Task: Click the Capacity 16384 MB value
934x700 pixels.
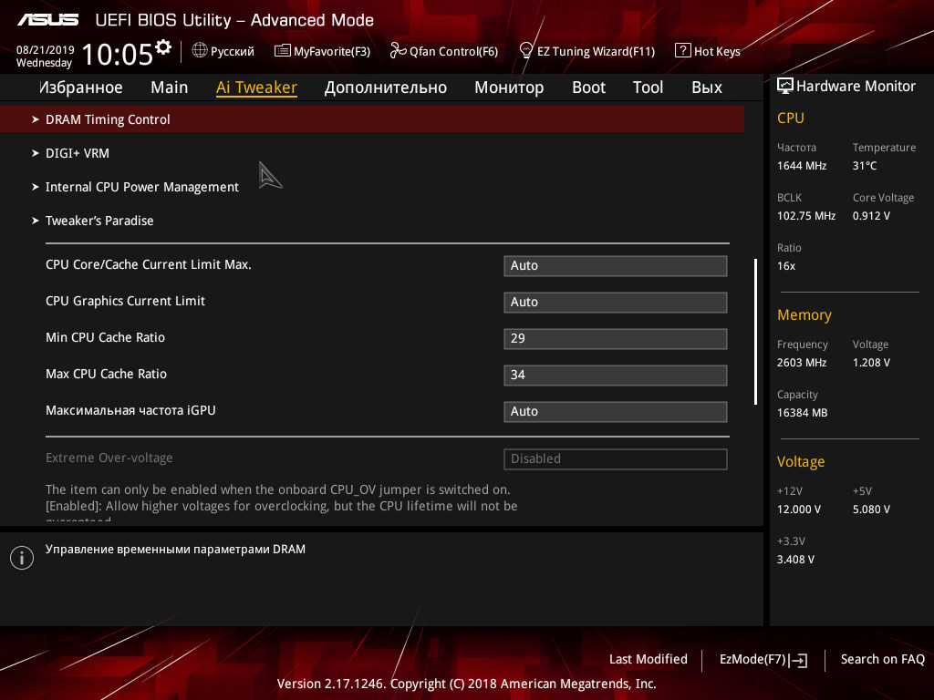Action: [803, 413]
